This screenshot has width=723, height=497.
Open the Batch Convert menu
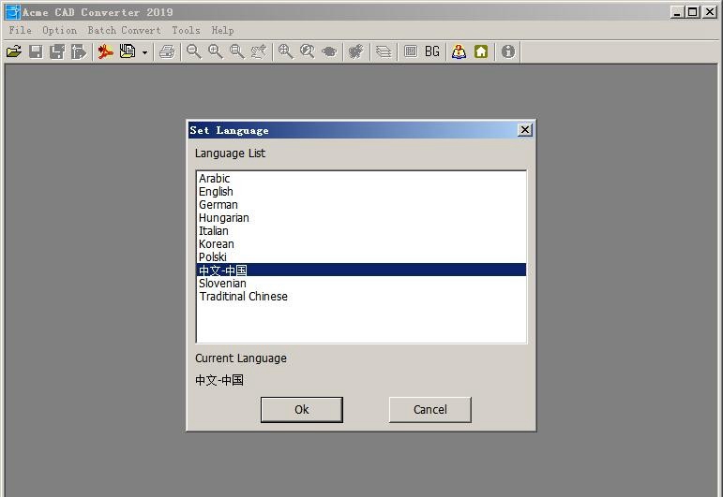[x=124, y=30]
